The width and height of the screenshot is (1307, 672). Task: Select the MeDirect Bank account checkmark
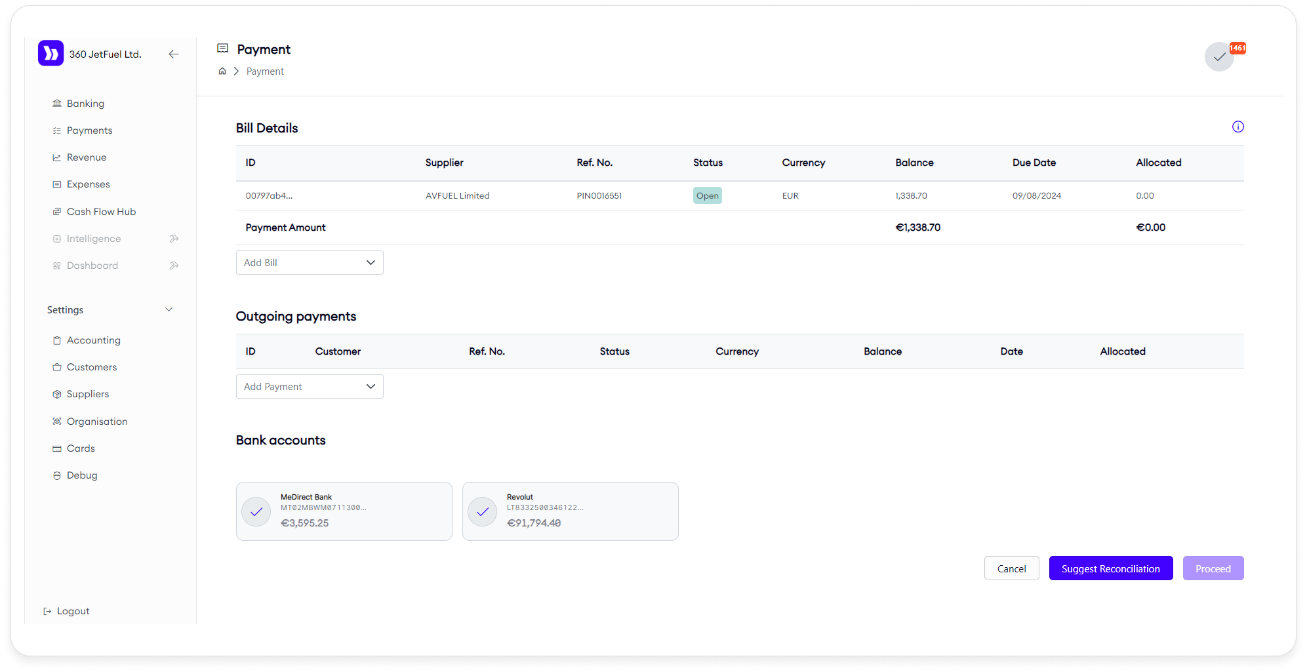(256, 511)
